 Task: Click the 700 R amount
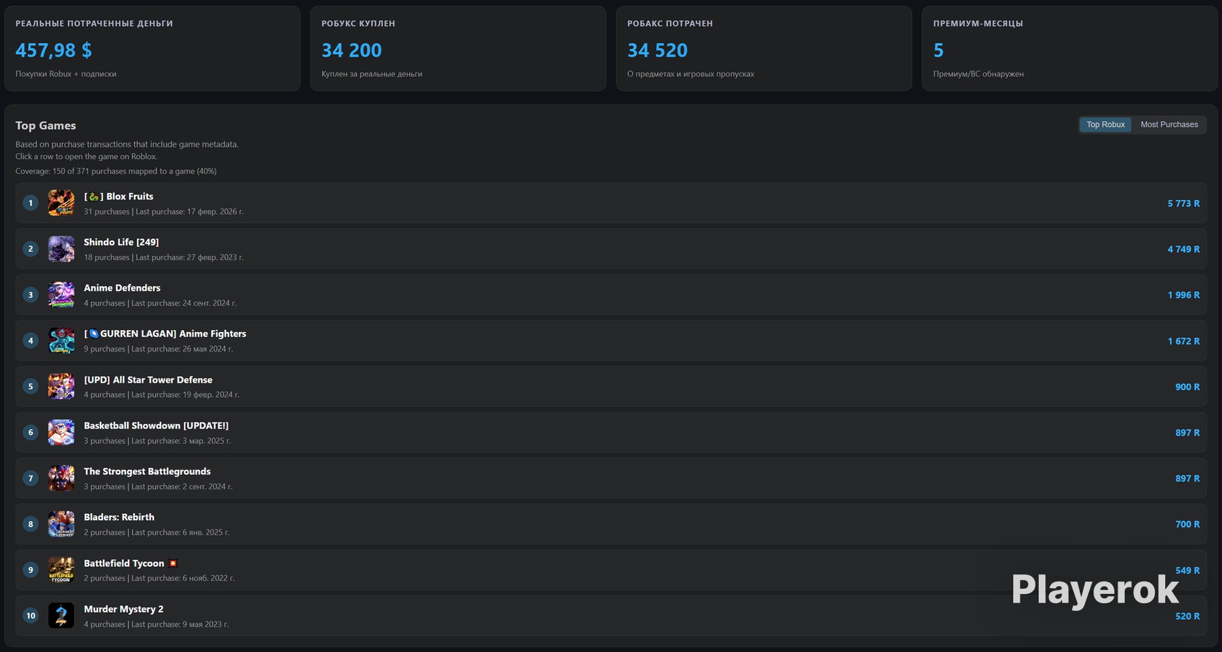tap(1187, 524)
